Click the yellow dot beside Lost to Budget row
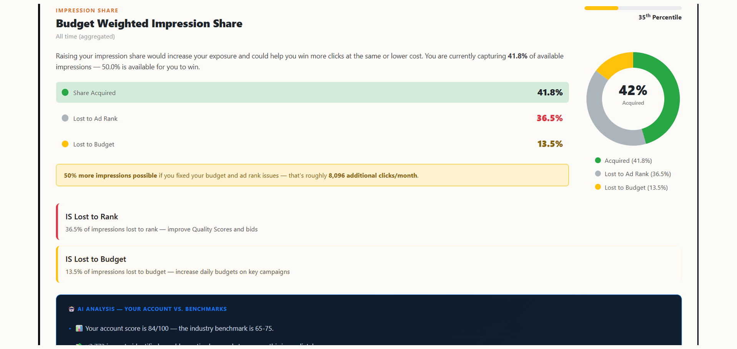This screenshot has height=349, width=737. point(65,144)
